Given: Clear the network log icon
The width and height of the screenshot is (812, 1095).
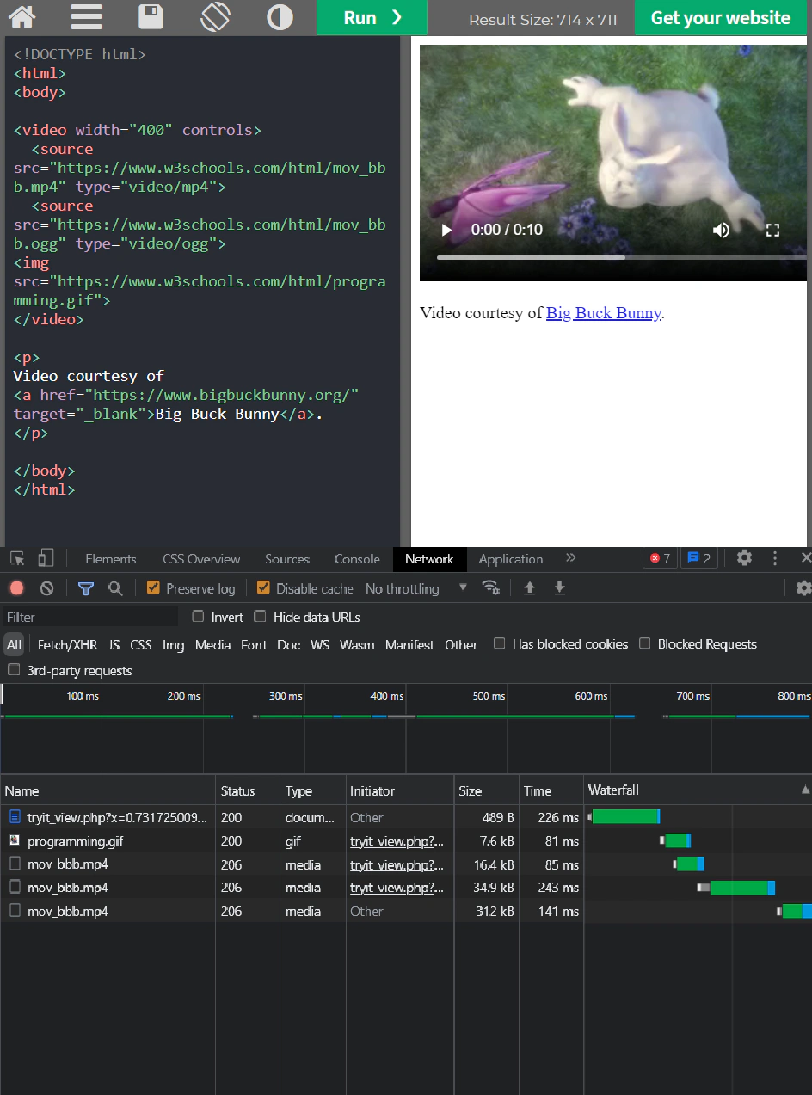Looking at the screenshot, I should click(47, 588).
